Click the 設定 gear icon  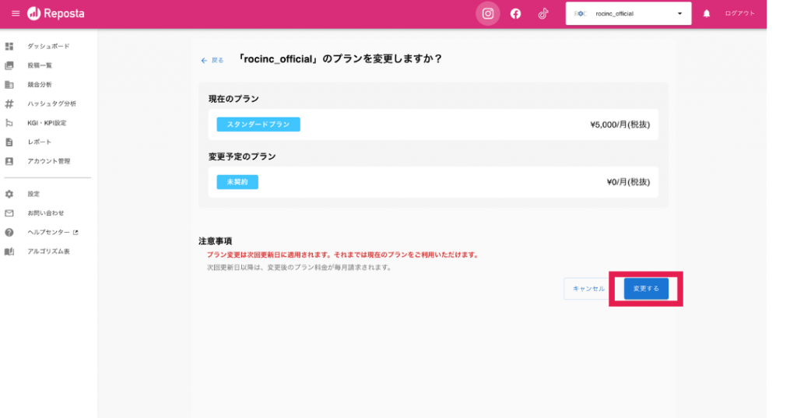[9, 194]
